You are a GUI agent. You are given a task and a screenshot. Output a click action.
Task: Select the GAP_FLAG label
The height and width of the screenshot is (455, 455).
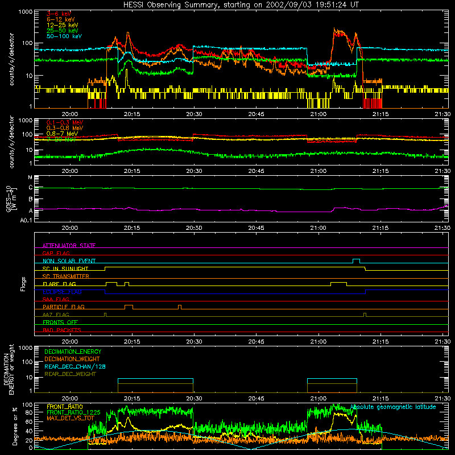tap(56, 253)
